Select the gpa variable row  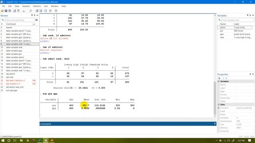click(235, 34)
